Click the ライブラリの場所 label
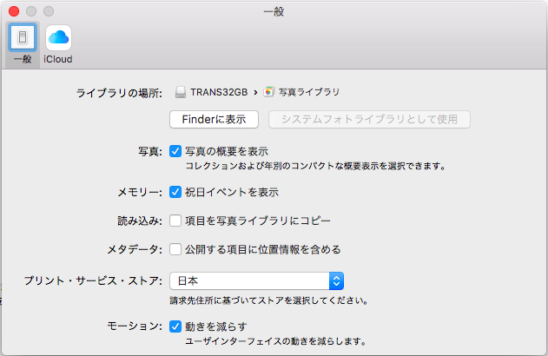The image size is (548, 356). click(x=119, y=93)
